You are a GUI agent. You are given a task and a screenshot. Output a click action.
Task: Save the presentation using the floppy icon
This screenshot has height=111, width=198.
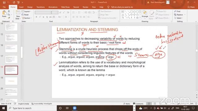[4, 2]
